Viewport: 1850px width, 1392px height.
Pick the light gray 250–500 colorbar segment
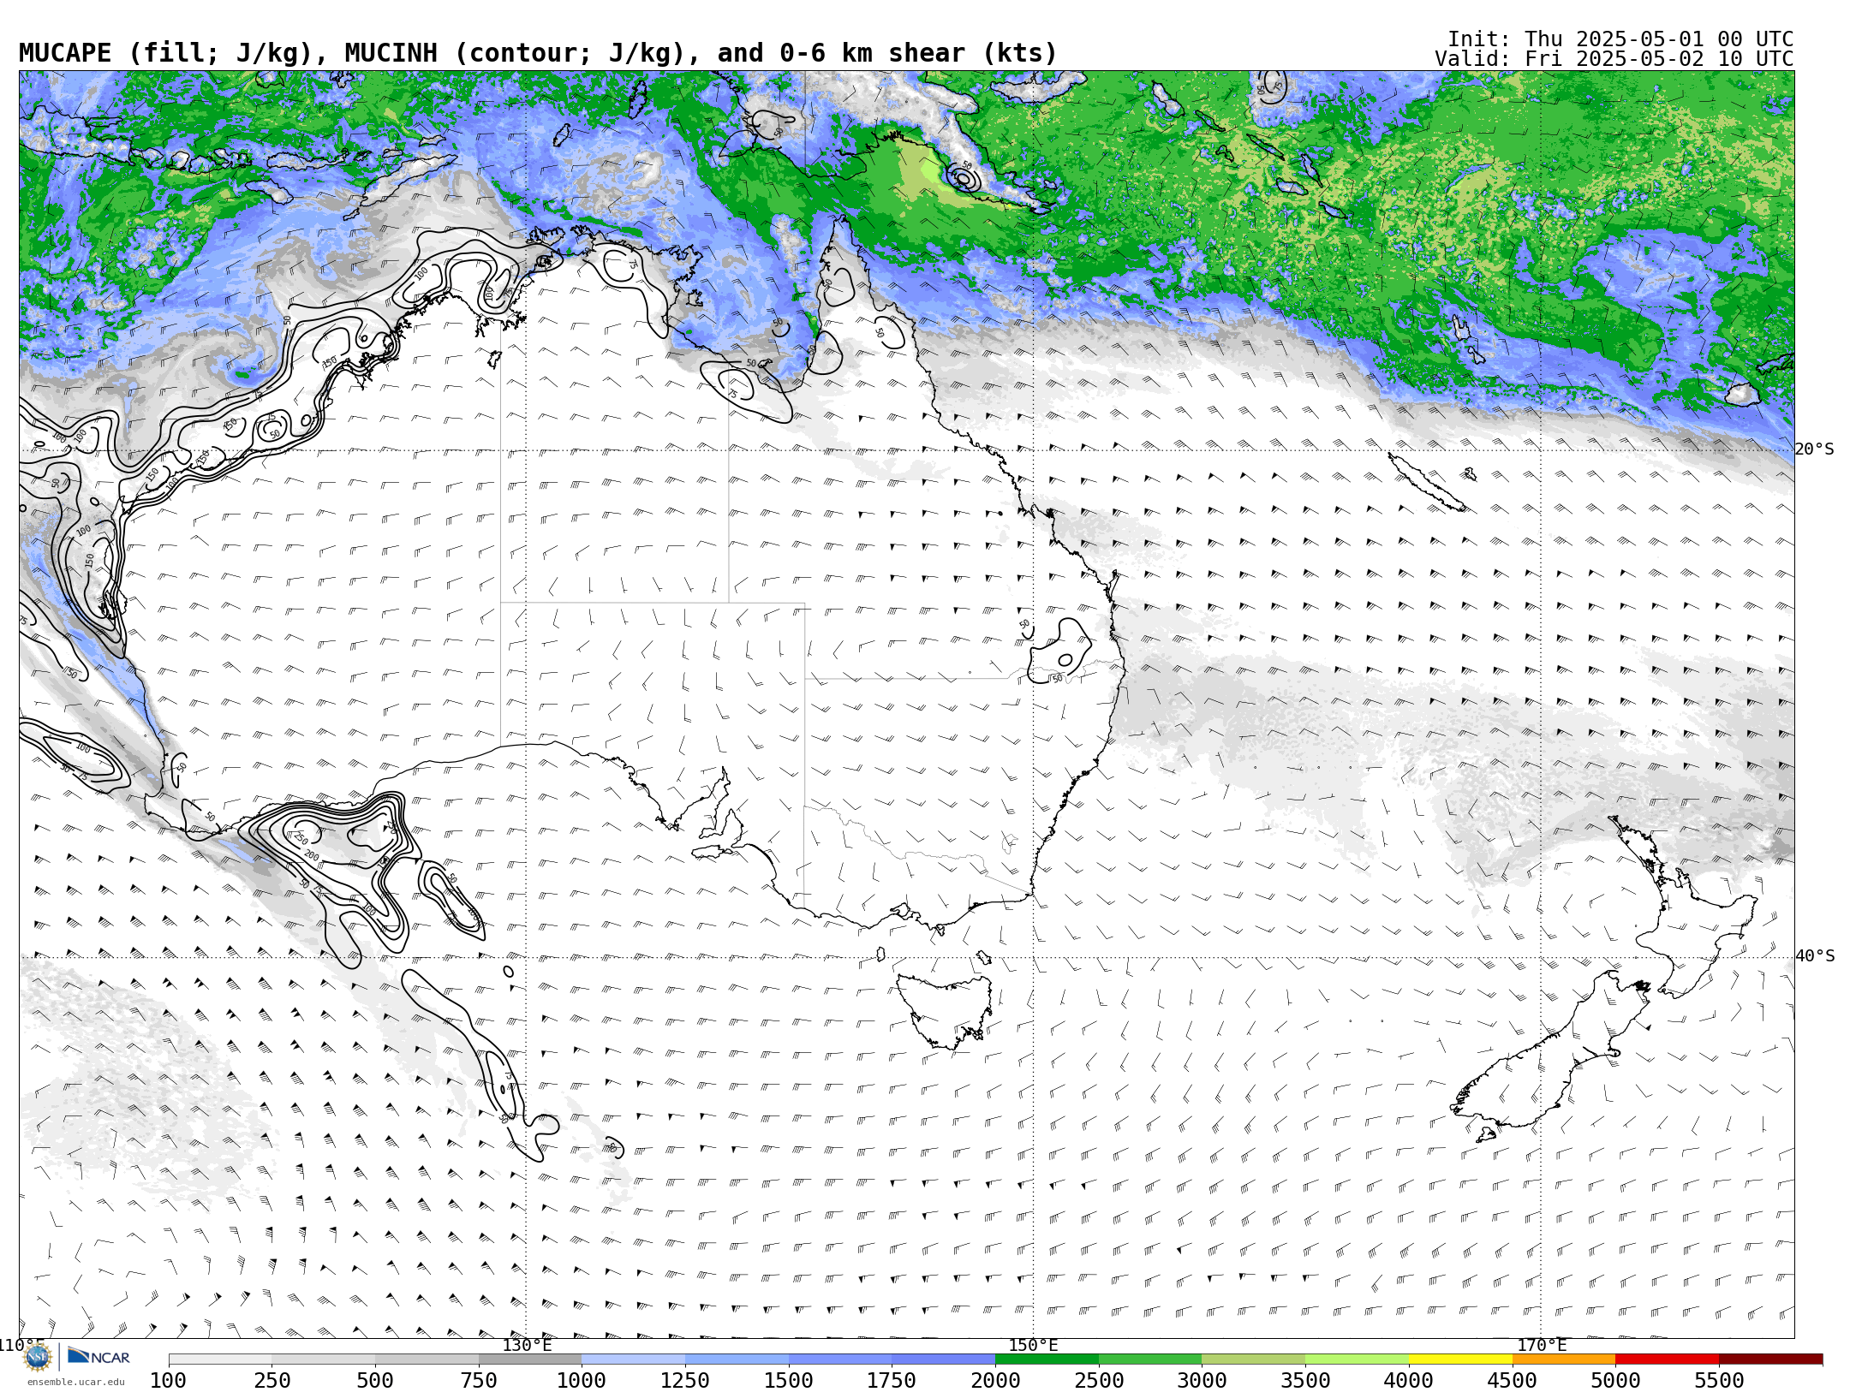tap(323, 1359)
